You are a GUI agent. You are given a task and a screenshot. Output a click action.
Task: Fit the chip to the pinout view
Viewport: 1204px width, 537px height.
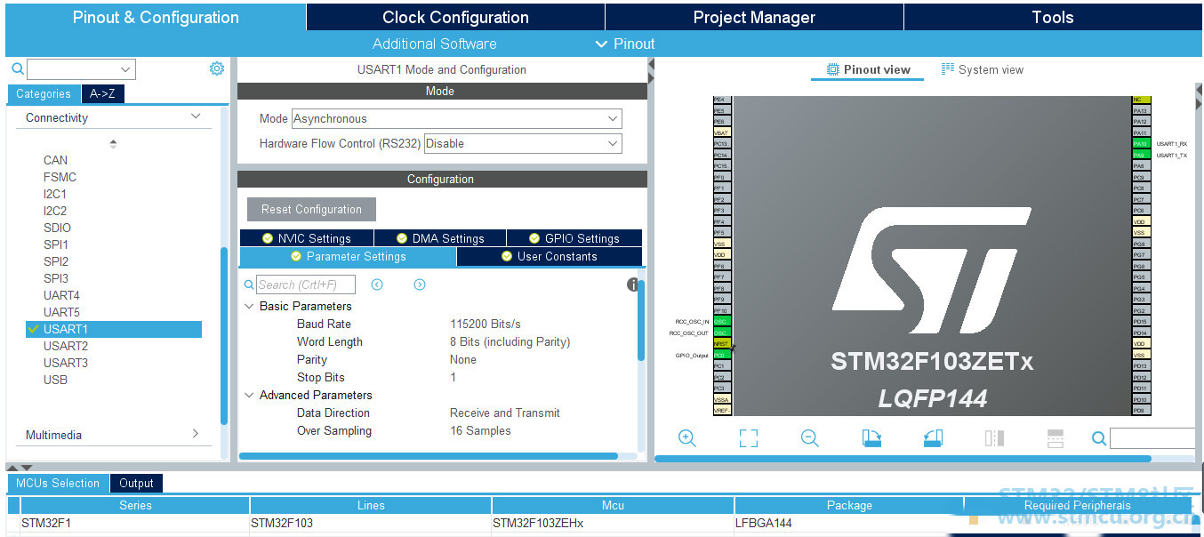pyautogui.click(x=749, y=437)
